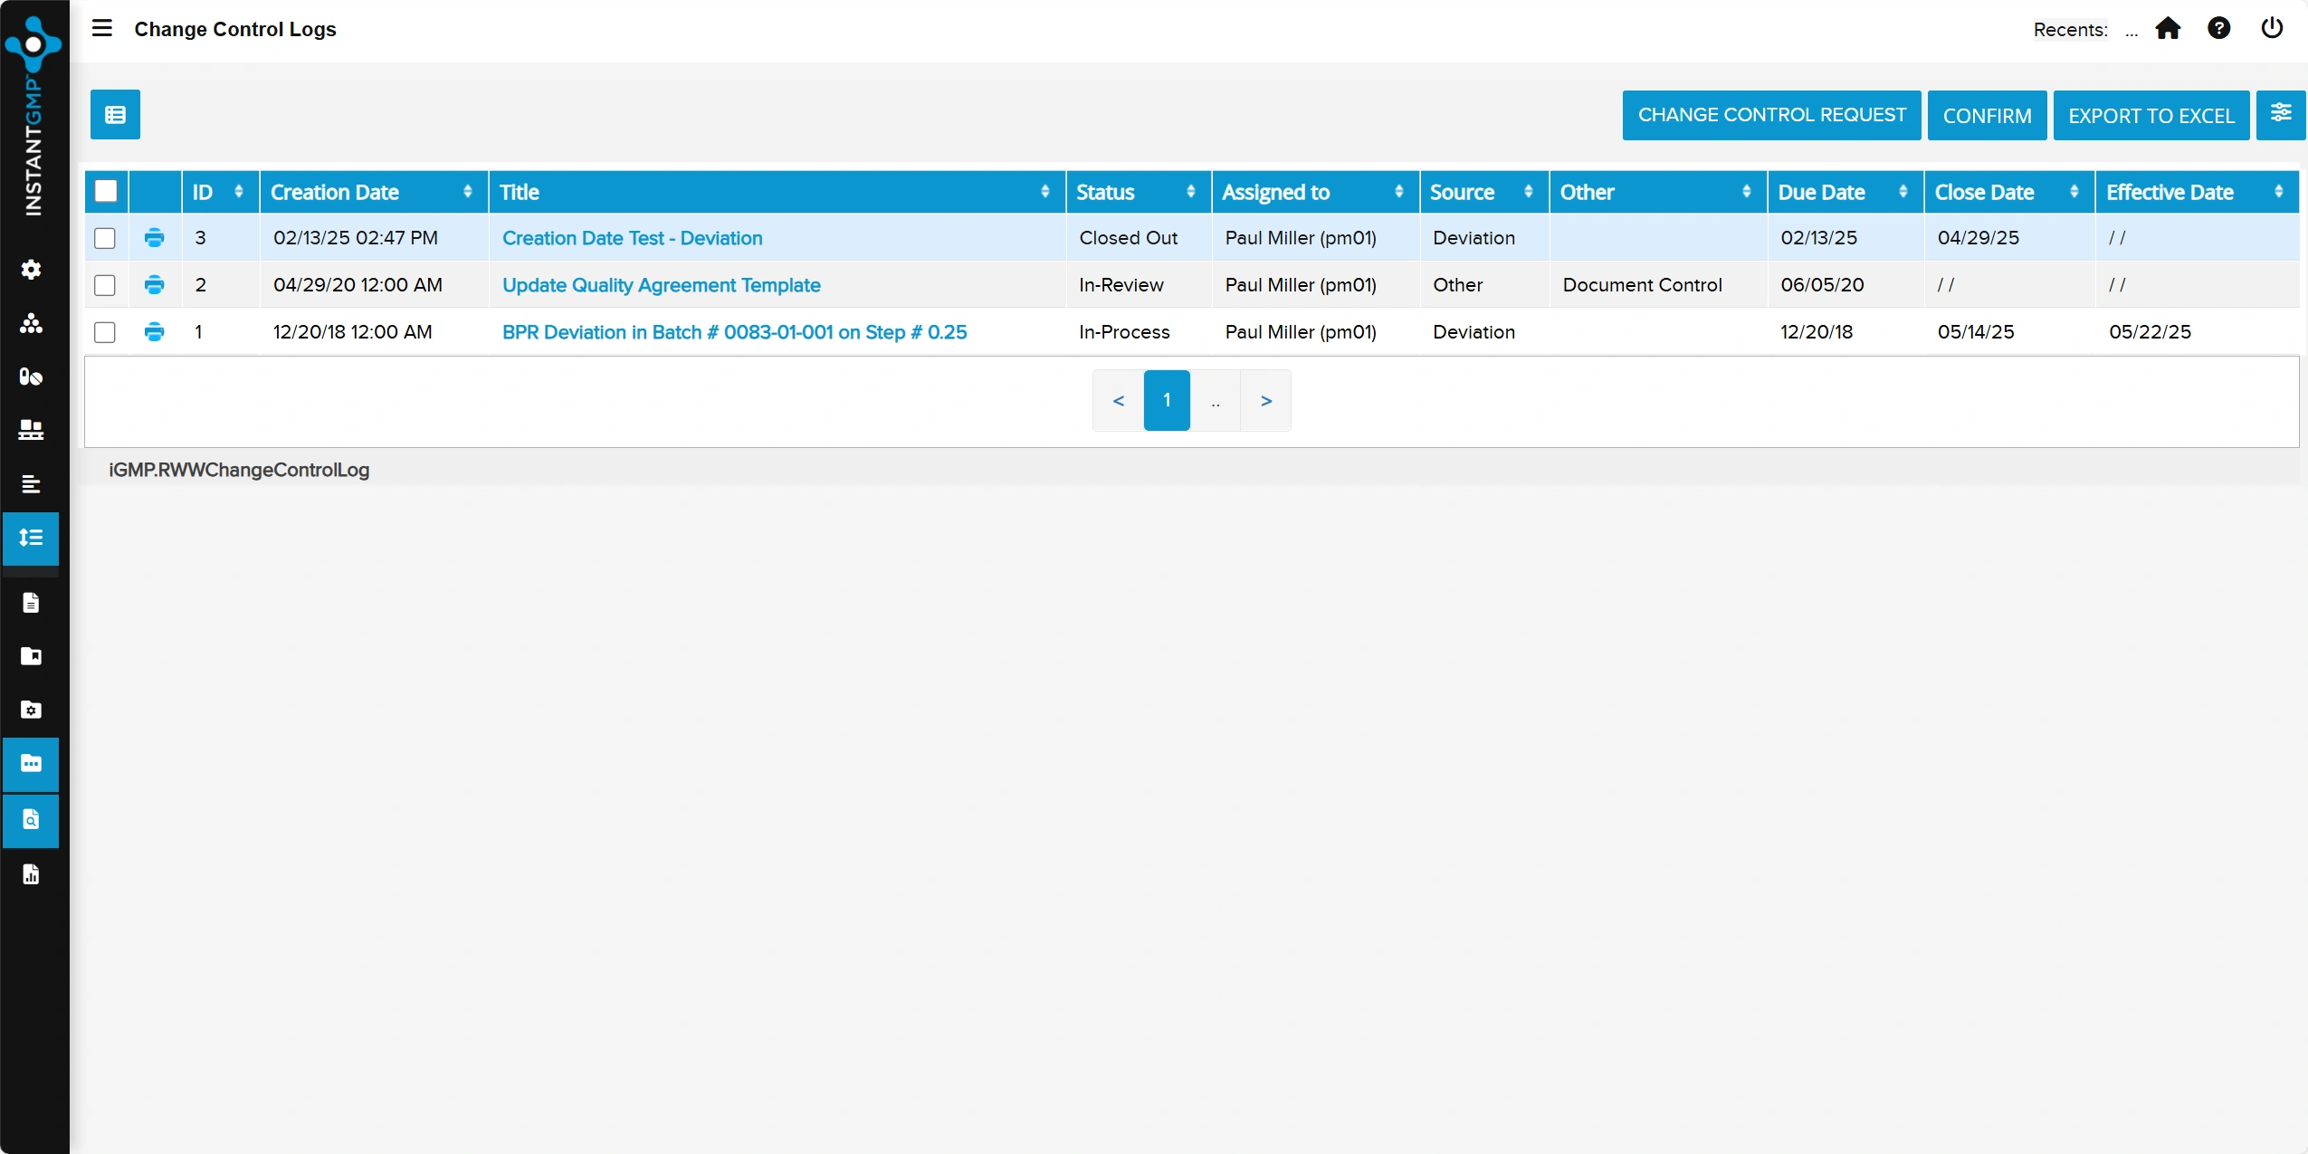This screenshot has width=2308, height=1154.
Task: Open the help question mark icon
Action: click(2218, 29)
